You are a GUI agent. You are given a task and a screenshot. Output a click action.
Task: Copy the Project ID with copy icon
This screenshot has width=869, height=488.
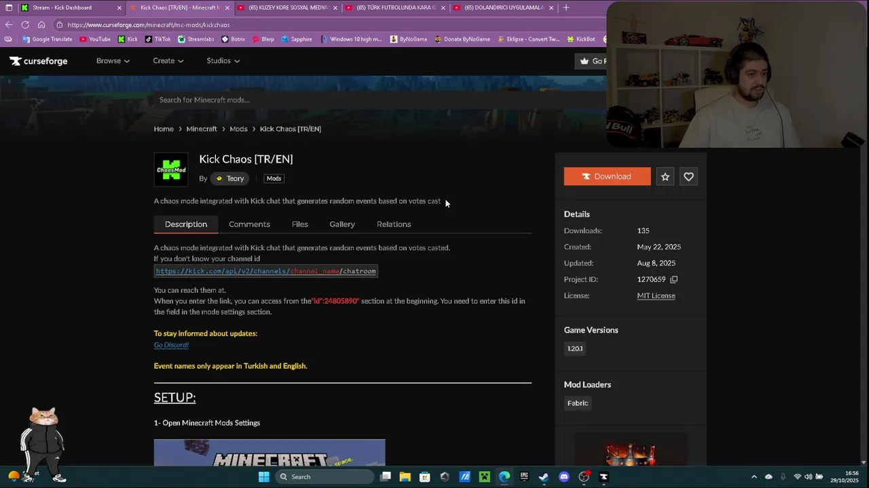[673, 279]
